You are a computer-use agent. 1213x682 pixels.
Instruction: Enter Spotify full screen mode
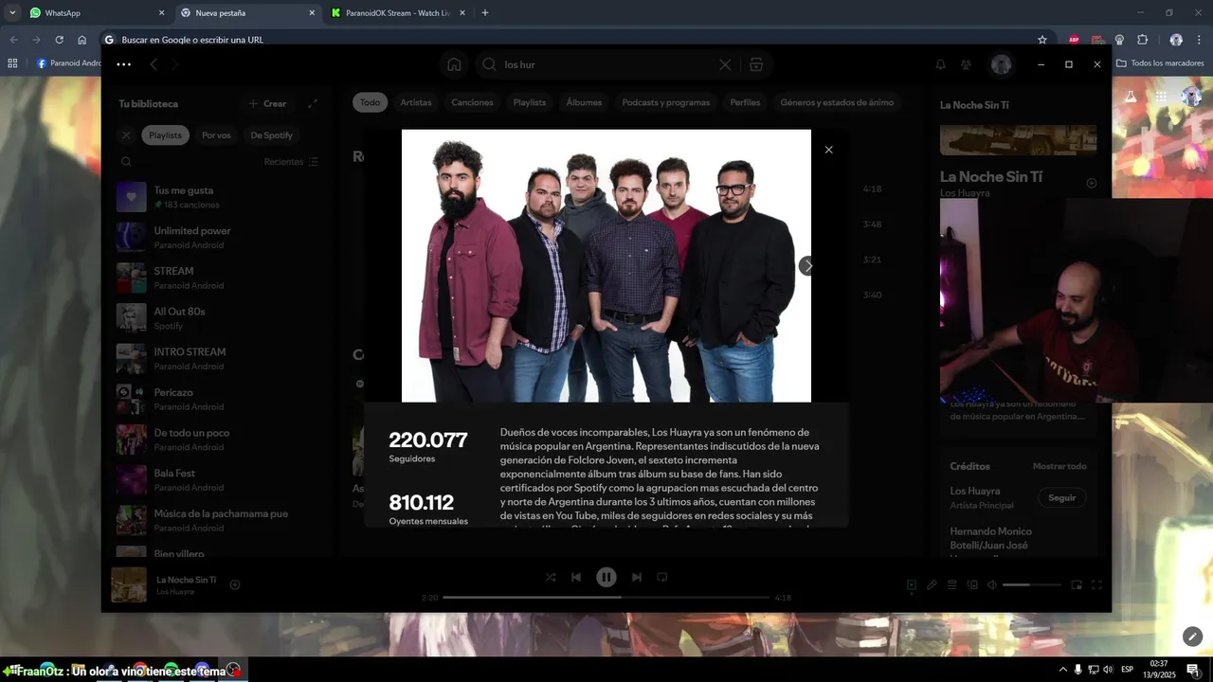click(x=1097, y=585)
